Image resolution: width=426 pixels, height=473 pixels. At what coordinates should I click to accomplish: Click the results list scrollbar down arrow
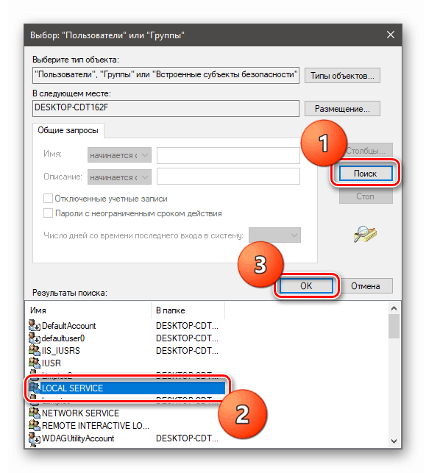pyautogui.click(x=394, y=441)
